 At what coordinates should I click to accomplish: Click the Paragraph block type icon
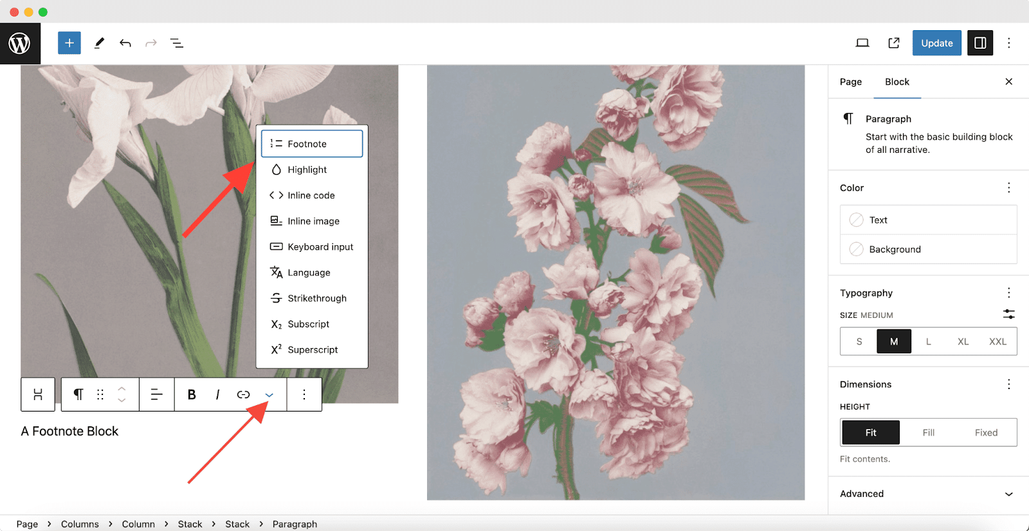pos(78,394)
